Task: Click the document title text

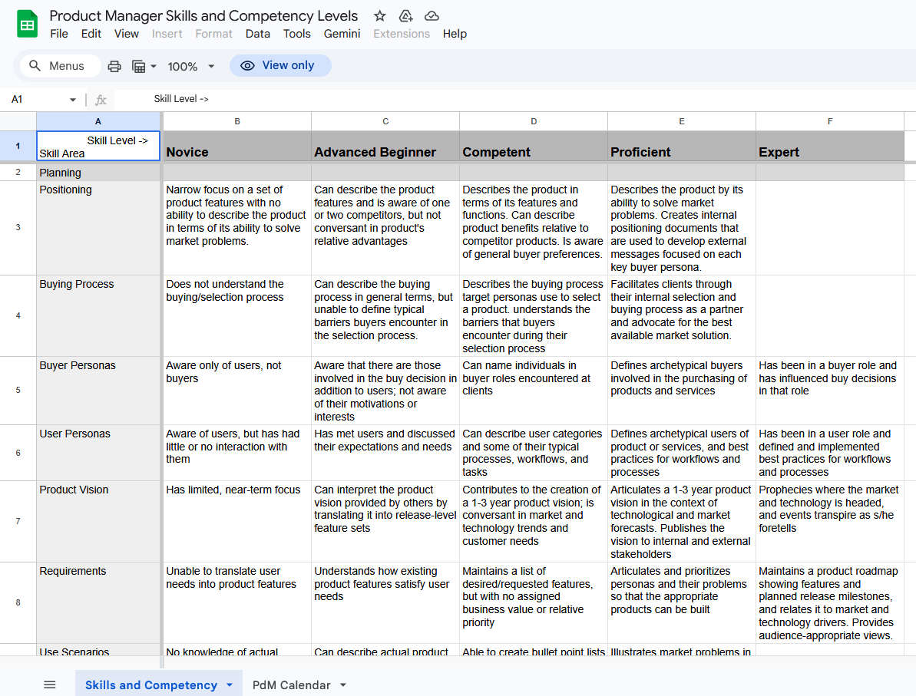Action: (203, 16)
